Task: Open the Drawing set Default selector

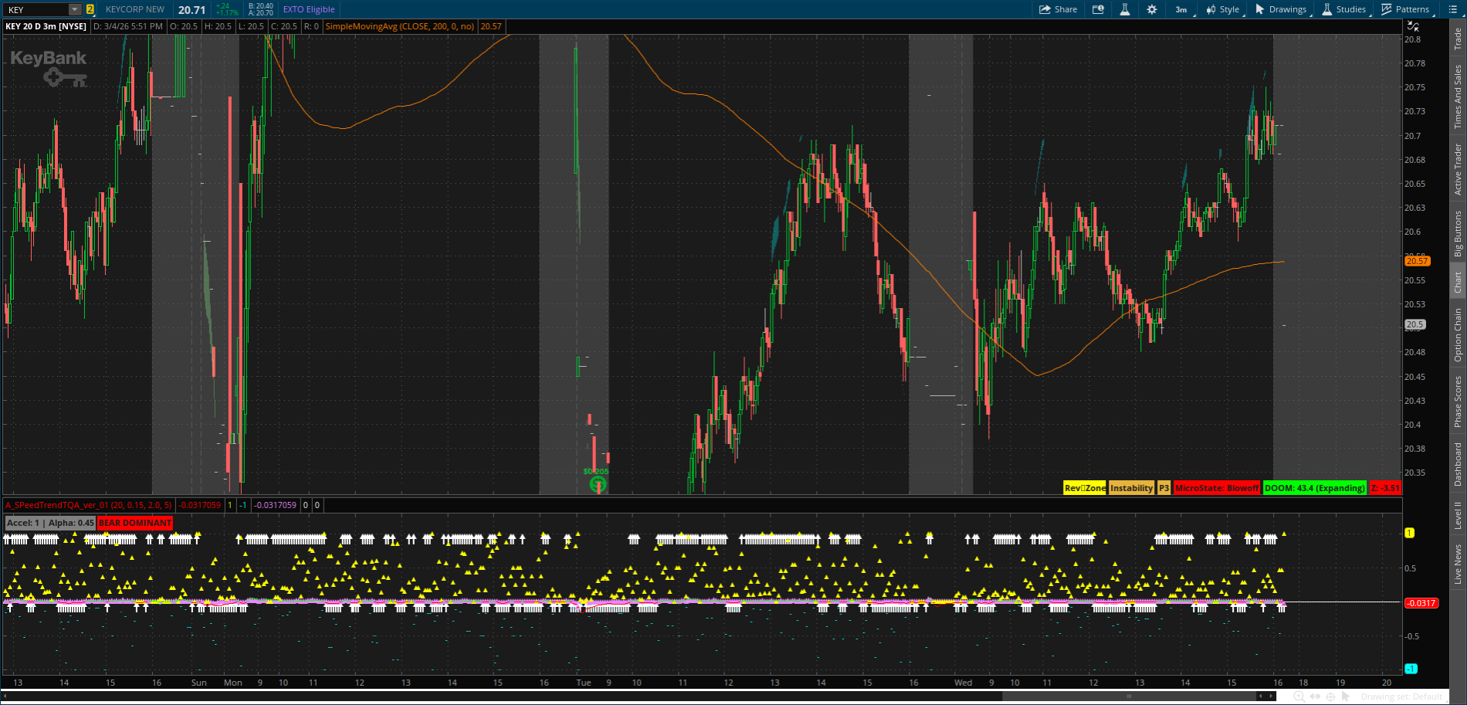Action: [x=1401, y=697]
